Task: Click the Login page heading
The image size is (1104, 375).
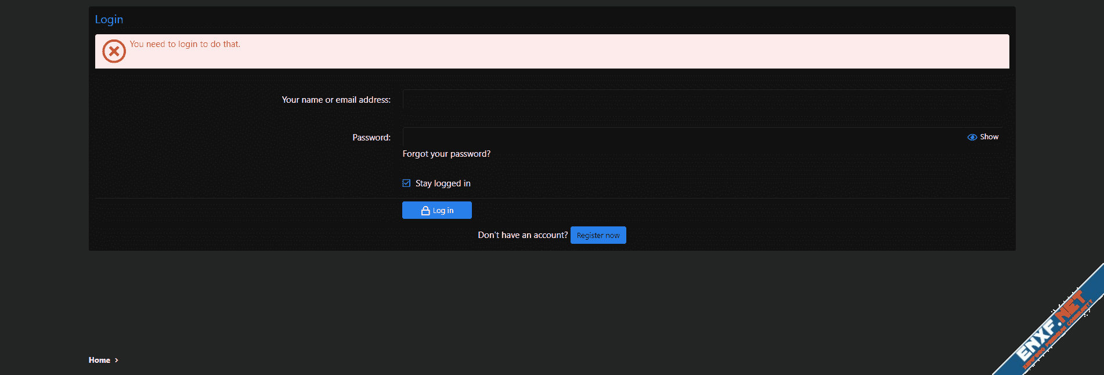Action: [x=109, y=20]
